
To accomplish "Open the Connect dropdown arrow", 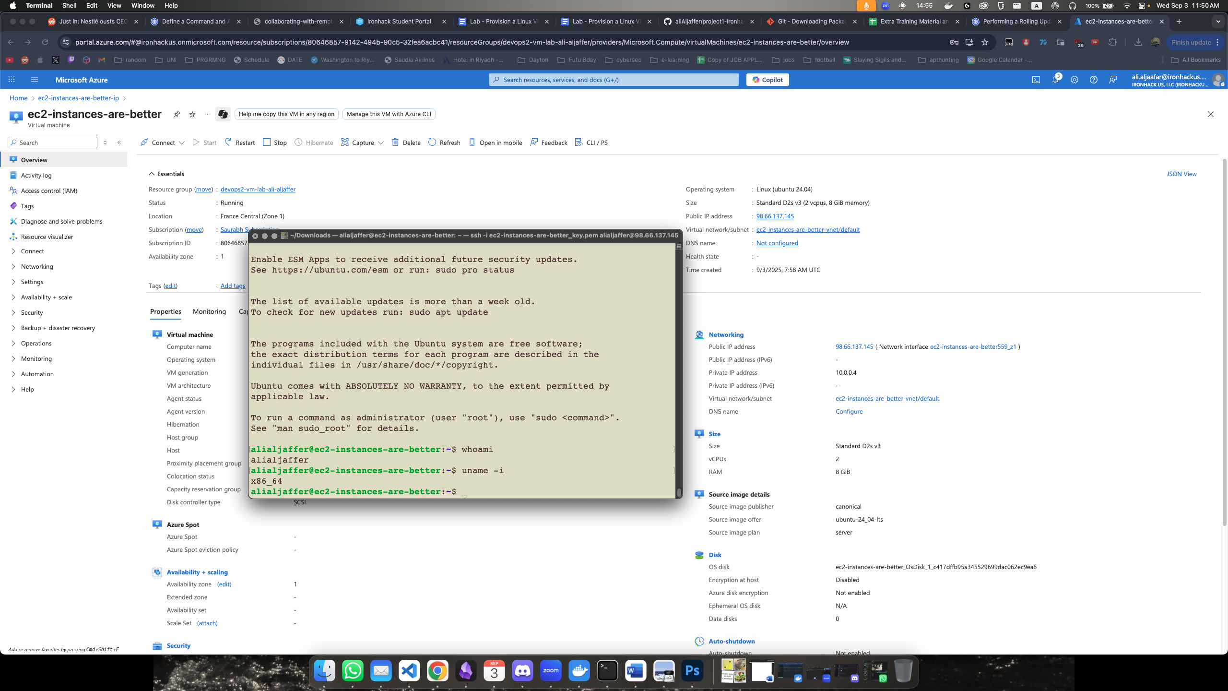I will (182, 142).
